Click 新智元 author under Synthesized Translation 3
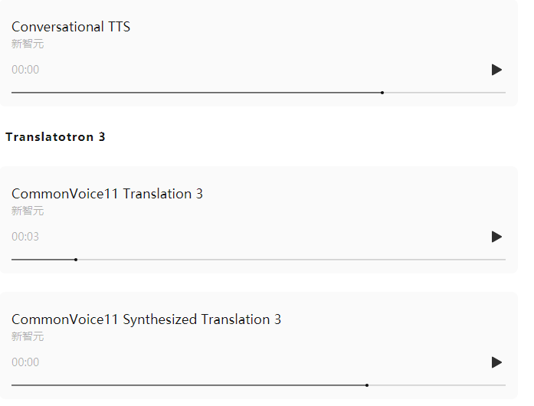The width and height of the screenshot is (534, 406). (x=28, y=336)
